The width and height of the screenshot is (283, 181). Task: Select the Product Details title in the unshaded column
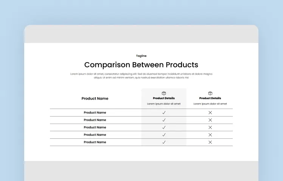click(x=210, y=98)
